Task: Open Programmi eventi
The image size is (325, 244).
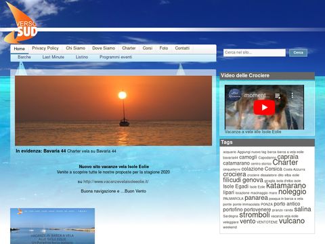Action: pyautogui.click(x=116, y=57)
